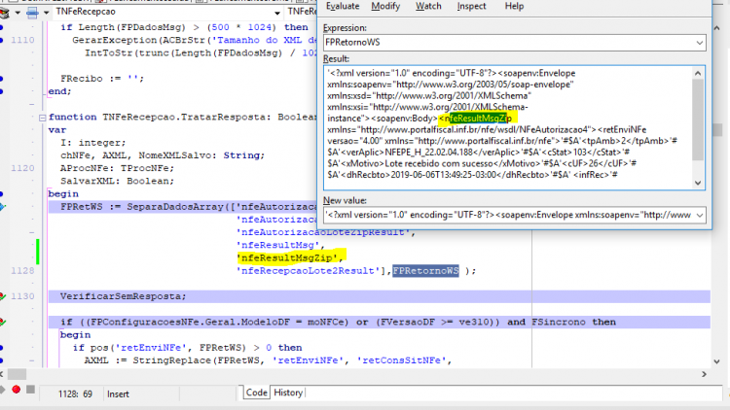Click the down arrow of the Result scrollbar
The height and width of the screenshot is (410, 730).
click(x=698, y=183)
